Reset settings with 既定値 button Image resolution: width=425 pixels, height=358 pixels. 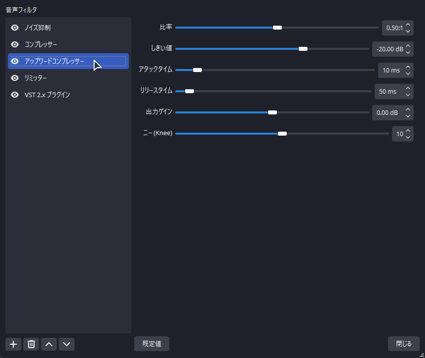point(152,344)
